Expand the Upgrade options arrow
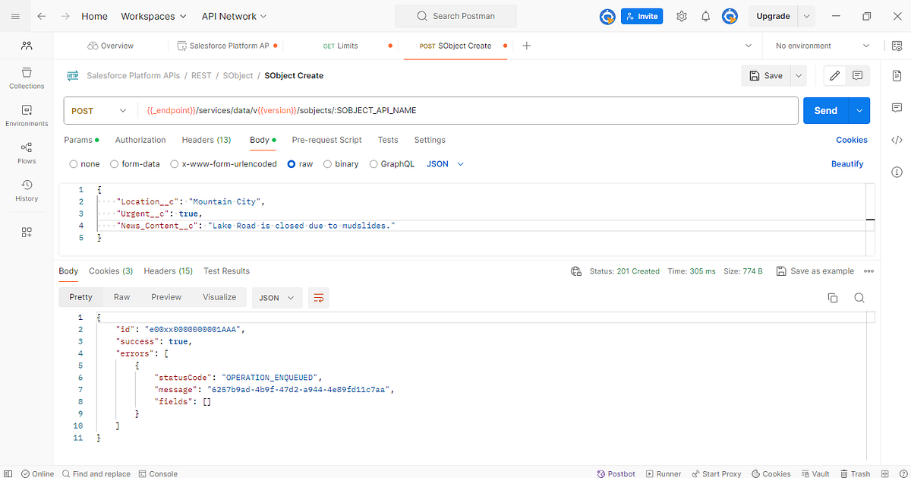 tap(807, 16)
